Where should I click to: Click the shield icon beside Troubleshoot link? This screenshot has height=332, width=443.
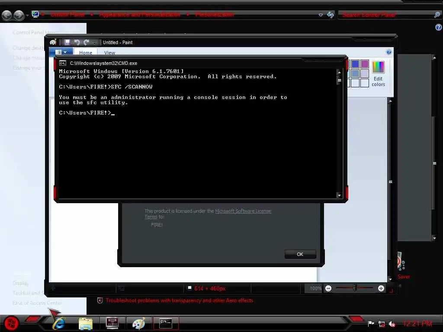(100, 300)
